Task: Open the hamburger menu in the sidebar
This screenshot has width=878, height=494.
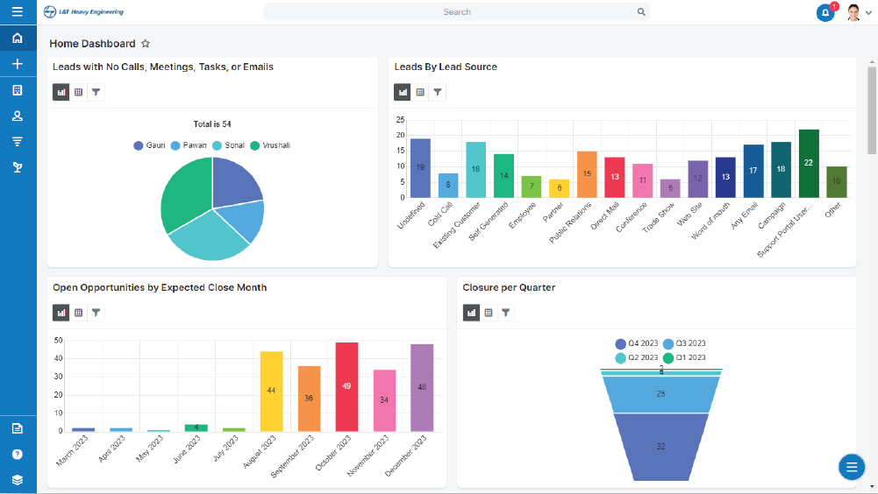Action: click(x=18, y=12)
